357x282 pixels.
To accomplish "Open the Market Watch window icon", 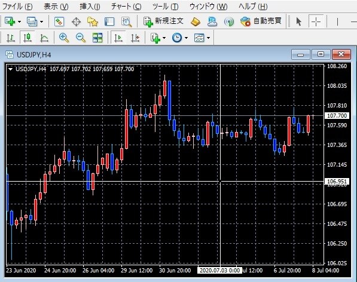I will (59, 22).
